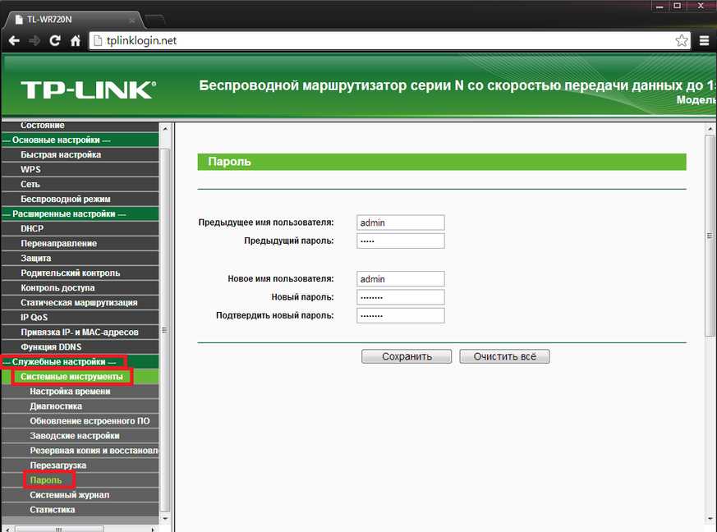Click sidebar scrollbar down arrow

(x=165, y=518)
